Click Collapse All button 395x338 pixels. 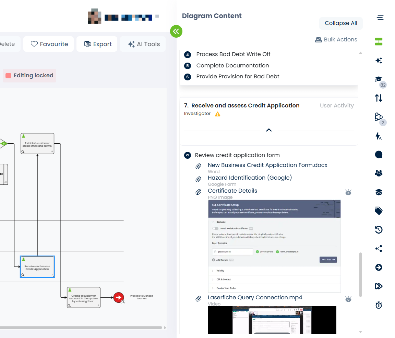pos(341,23)
